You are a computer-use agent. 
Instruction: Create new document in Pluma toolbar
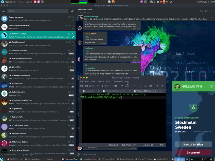(82, 86)
